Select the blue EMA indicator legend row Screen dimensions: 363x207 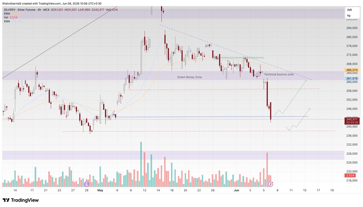click(13, 21)
